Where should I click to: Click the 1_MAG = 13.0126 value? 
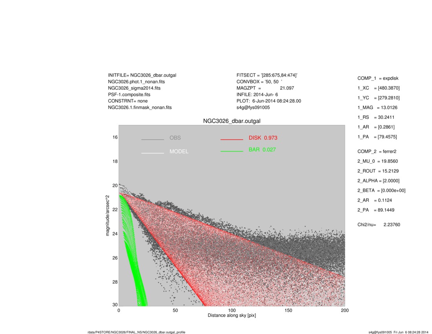click(377, 108)
